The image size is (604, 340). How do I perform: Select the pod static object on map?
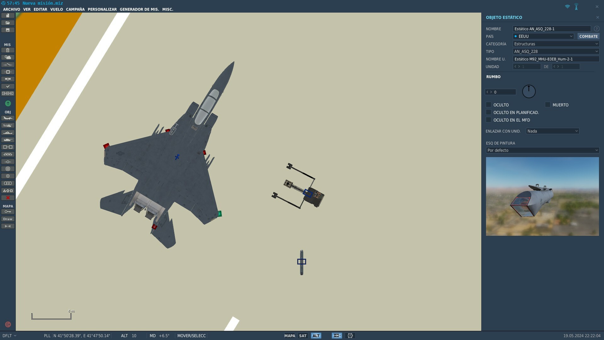point(302,262)
